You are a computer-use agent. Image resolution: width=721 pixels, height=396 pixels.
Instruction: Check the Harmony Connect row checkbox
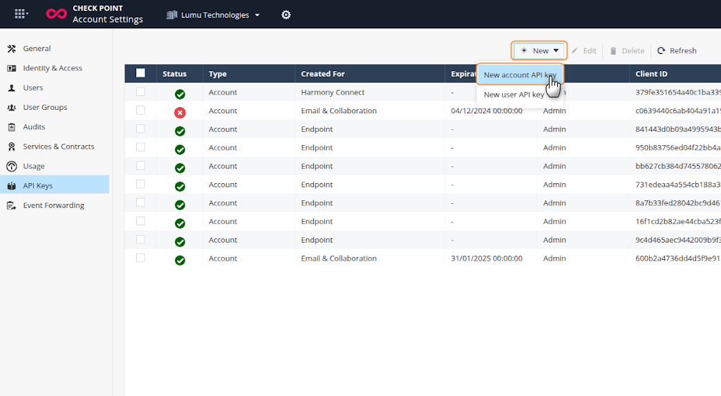141,92
